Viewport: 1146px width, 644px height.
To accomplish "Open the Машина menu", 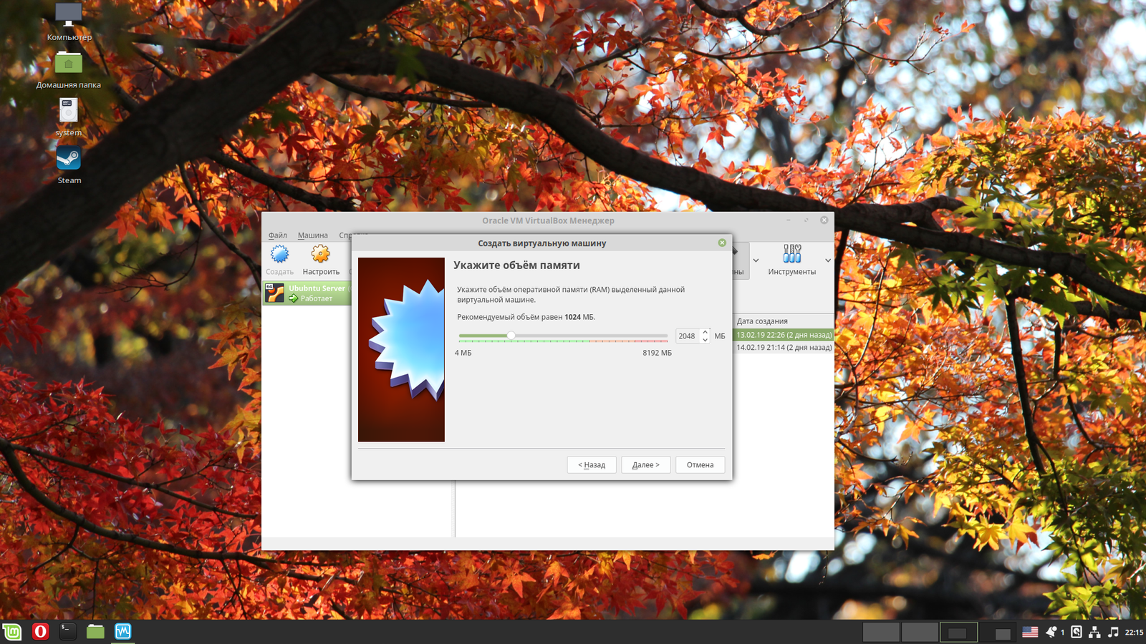I will click(312, 235).
